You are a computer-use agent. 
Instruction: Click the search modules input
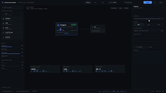pos(12,7)
